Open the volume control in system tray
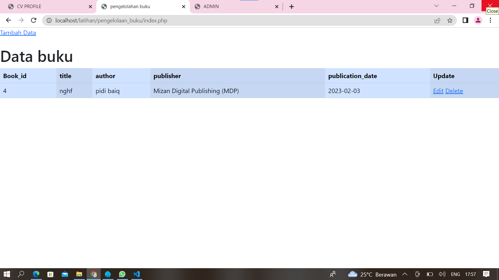Image resolution: width=499 pixels, height=280 pixels. (x=442, y=274)
